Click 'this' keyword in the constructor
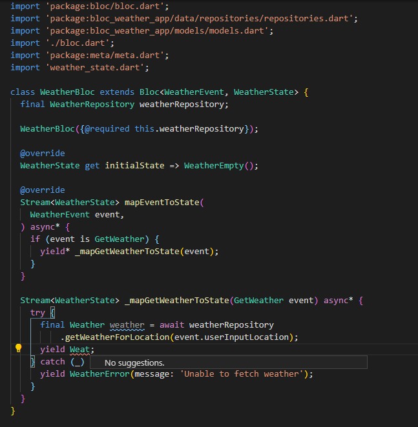418x427 pixels. pyautogui.click(x=144, y=128)
